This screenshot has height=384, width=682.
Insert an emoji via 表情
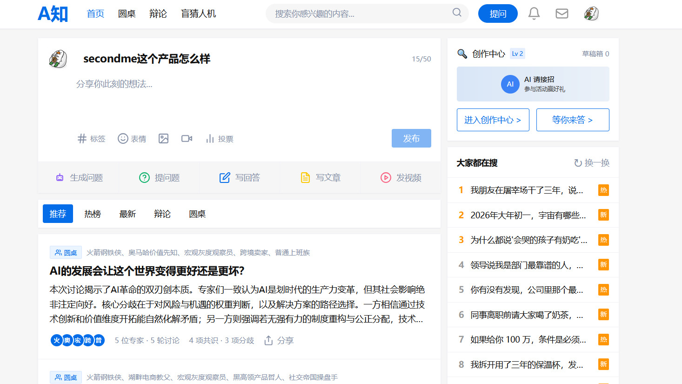132,139
